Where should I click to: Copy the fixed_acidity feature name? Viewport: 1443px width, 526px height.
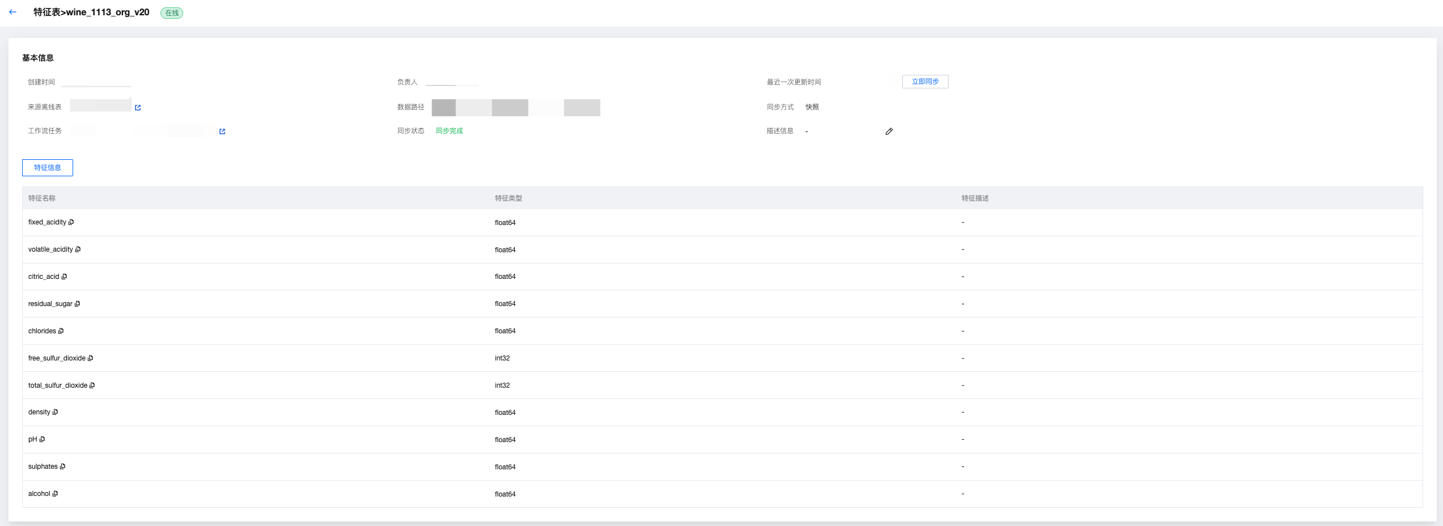coord(71,222)
